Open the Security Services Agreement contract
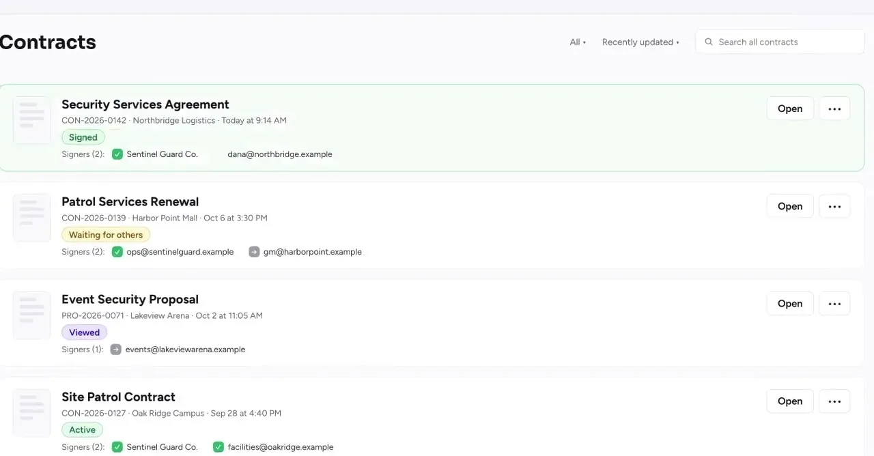The width and height of the screenshot is (874, 456). (790, 109)
